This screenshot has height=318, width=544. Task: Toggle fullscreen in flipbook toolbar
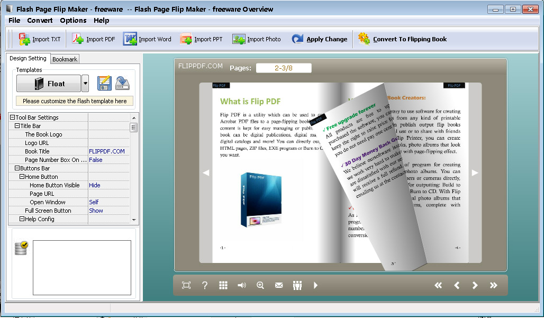coord(186,285)
